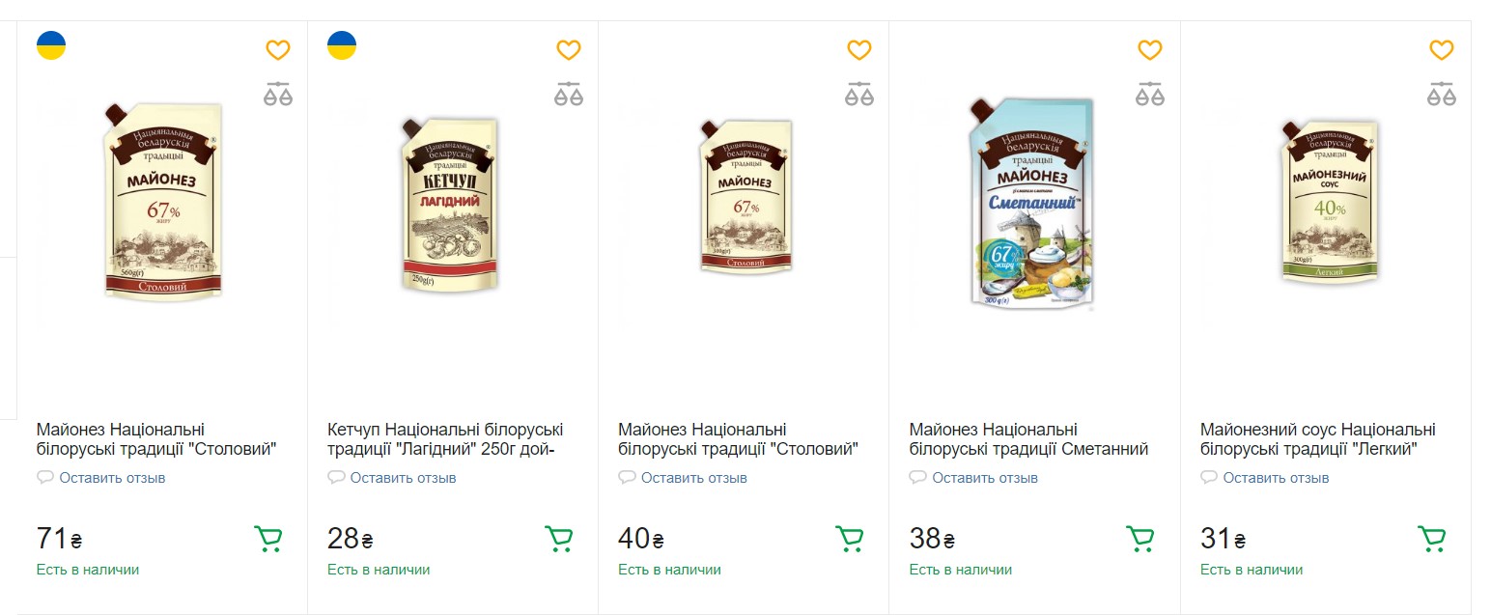1491x615 pixels.
Task: Open "Есть в наличии" for Майонез Сметанний
Action: [962, 570]
